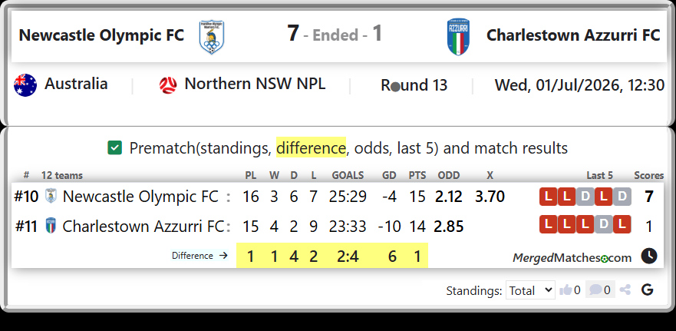The width and height of the screenshot is (676, 331).
Task: Click Charlestown Azzurri FC in standings row
Action: [143, 227]
